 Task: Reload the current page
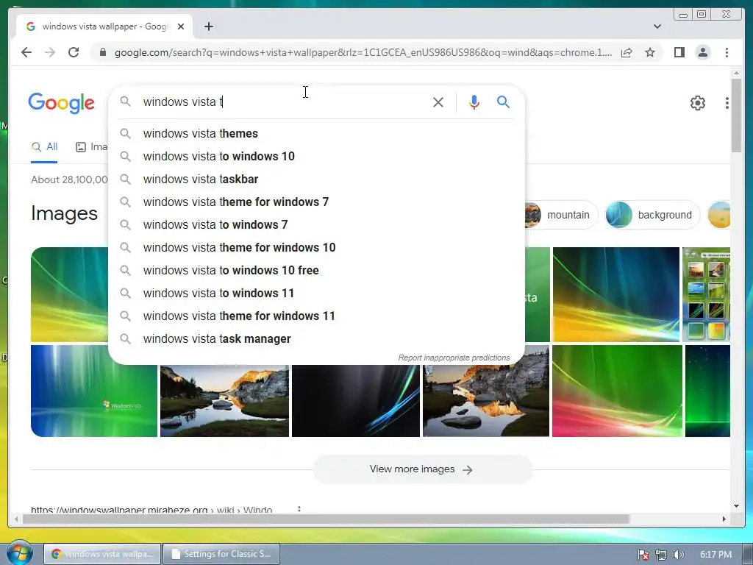[x=74, y=52]
